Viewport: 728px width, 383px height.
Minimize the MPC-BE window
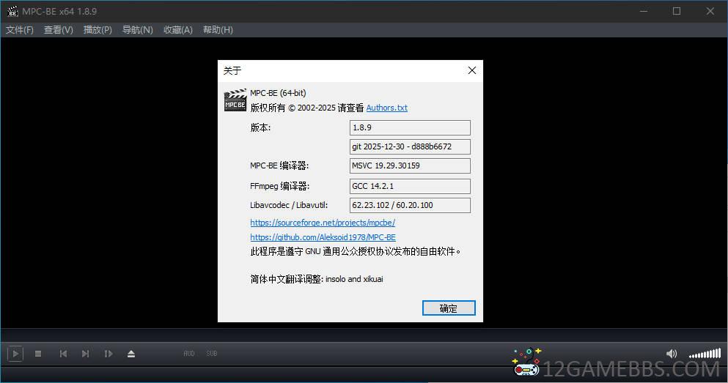pyautogui.click(x=644, y=11)
